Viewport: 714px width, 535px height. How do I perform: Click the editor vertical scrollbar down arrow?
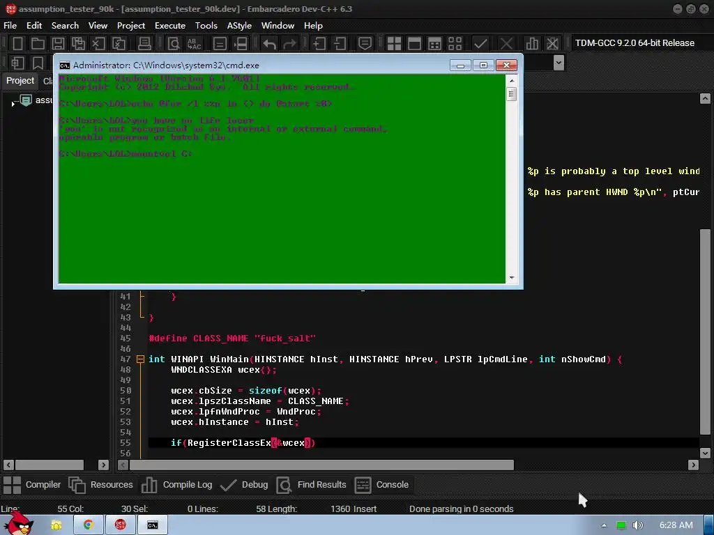pyautogui.click(x=705, y=453)
